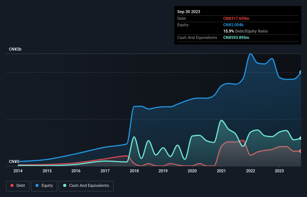Click Cash And Equivalents label in tooltip

[x=197, y=37]
